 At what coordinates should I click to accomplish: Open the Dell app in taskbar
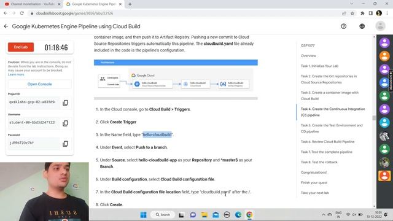(227, 215)
